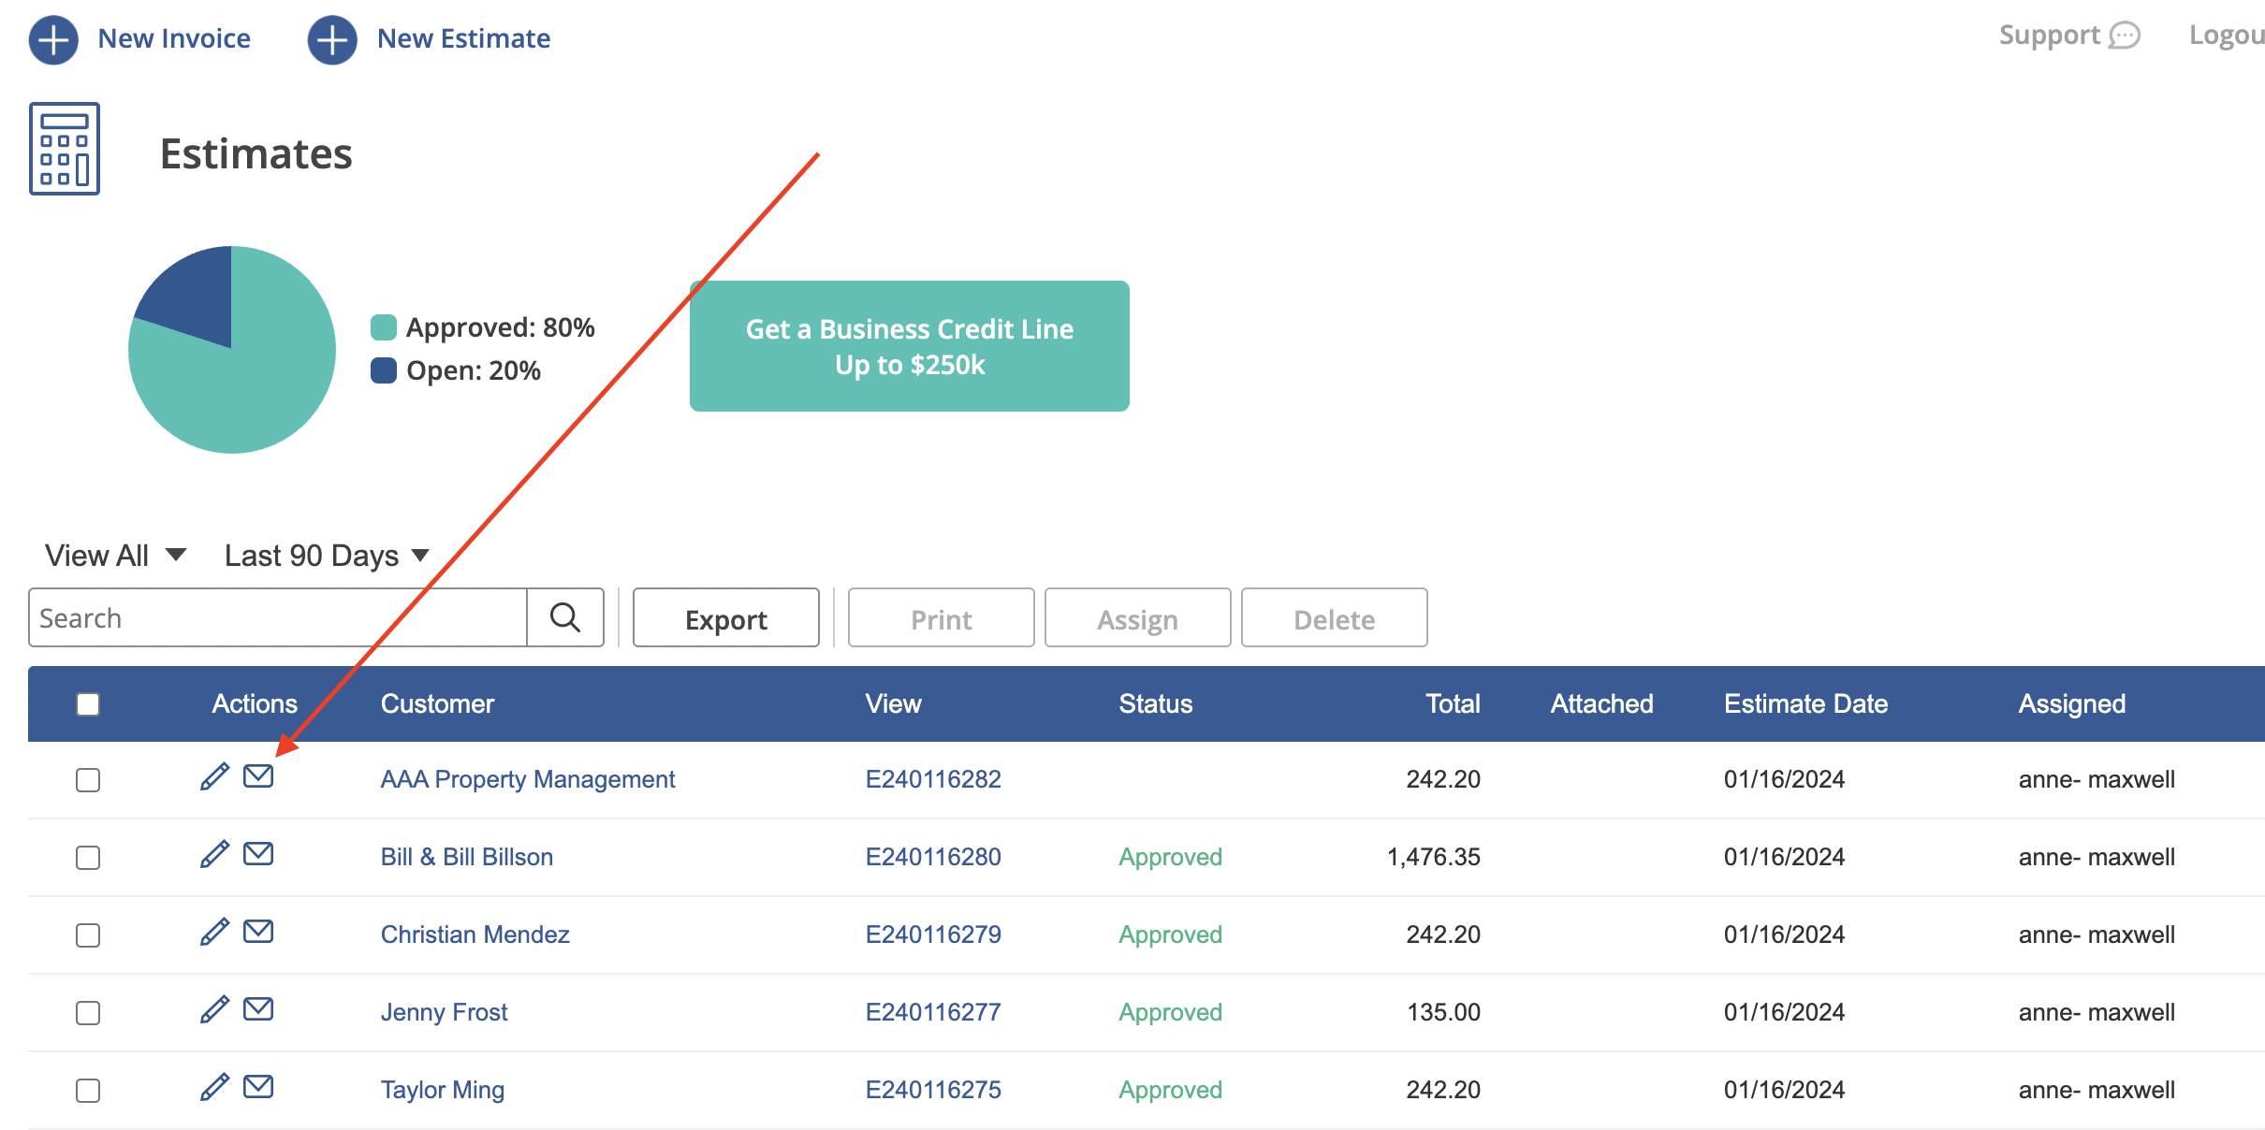Click the total 1,476.35 cell

click(x=1433, y=857)
